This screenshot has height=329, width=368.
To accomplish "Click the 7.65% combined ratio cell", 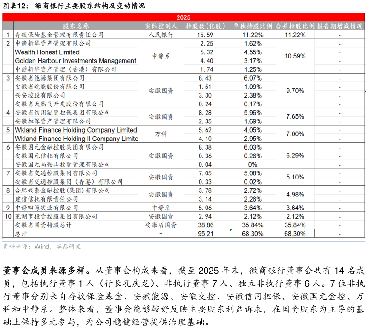I will [295, 117].
